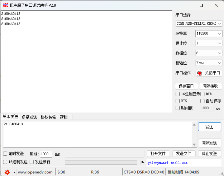Click the 发送文件 button
Image resolution: width=224 pixels, height=176 pixels.
(184, 154)
